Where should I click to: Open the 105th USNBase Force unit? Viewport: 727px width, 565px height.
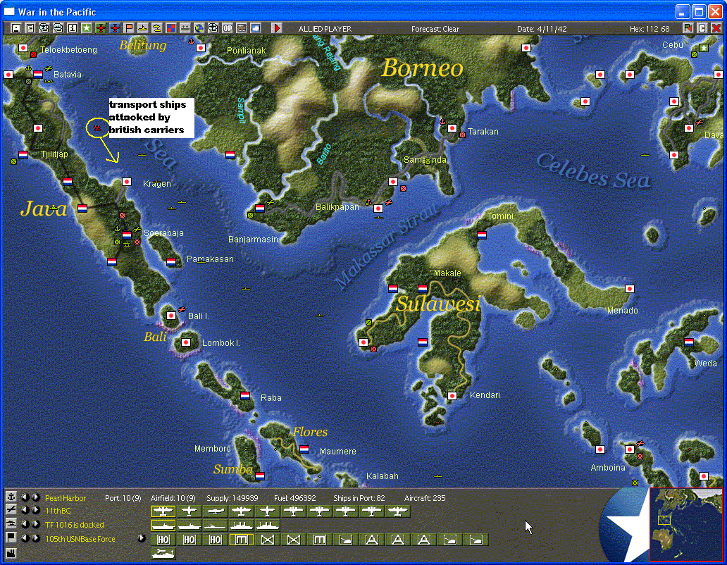80,539
